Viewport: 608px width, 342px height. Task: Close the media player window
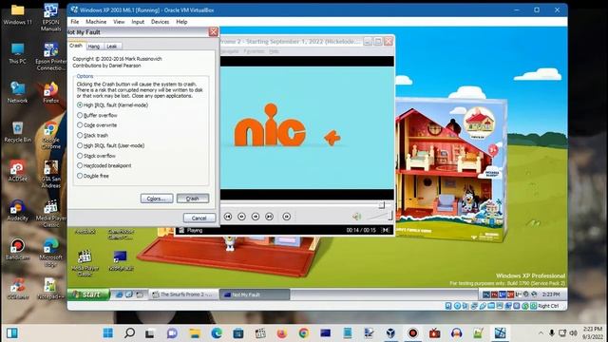click(389, 41)
